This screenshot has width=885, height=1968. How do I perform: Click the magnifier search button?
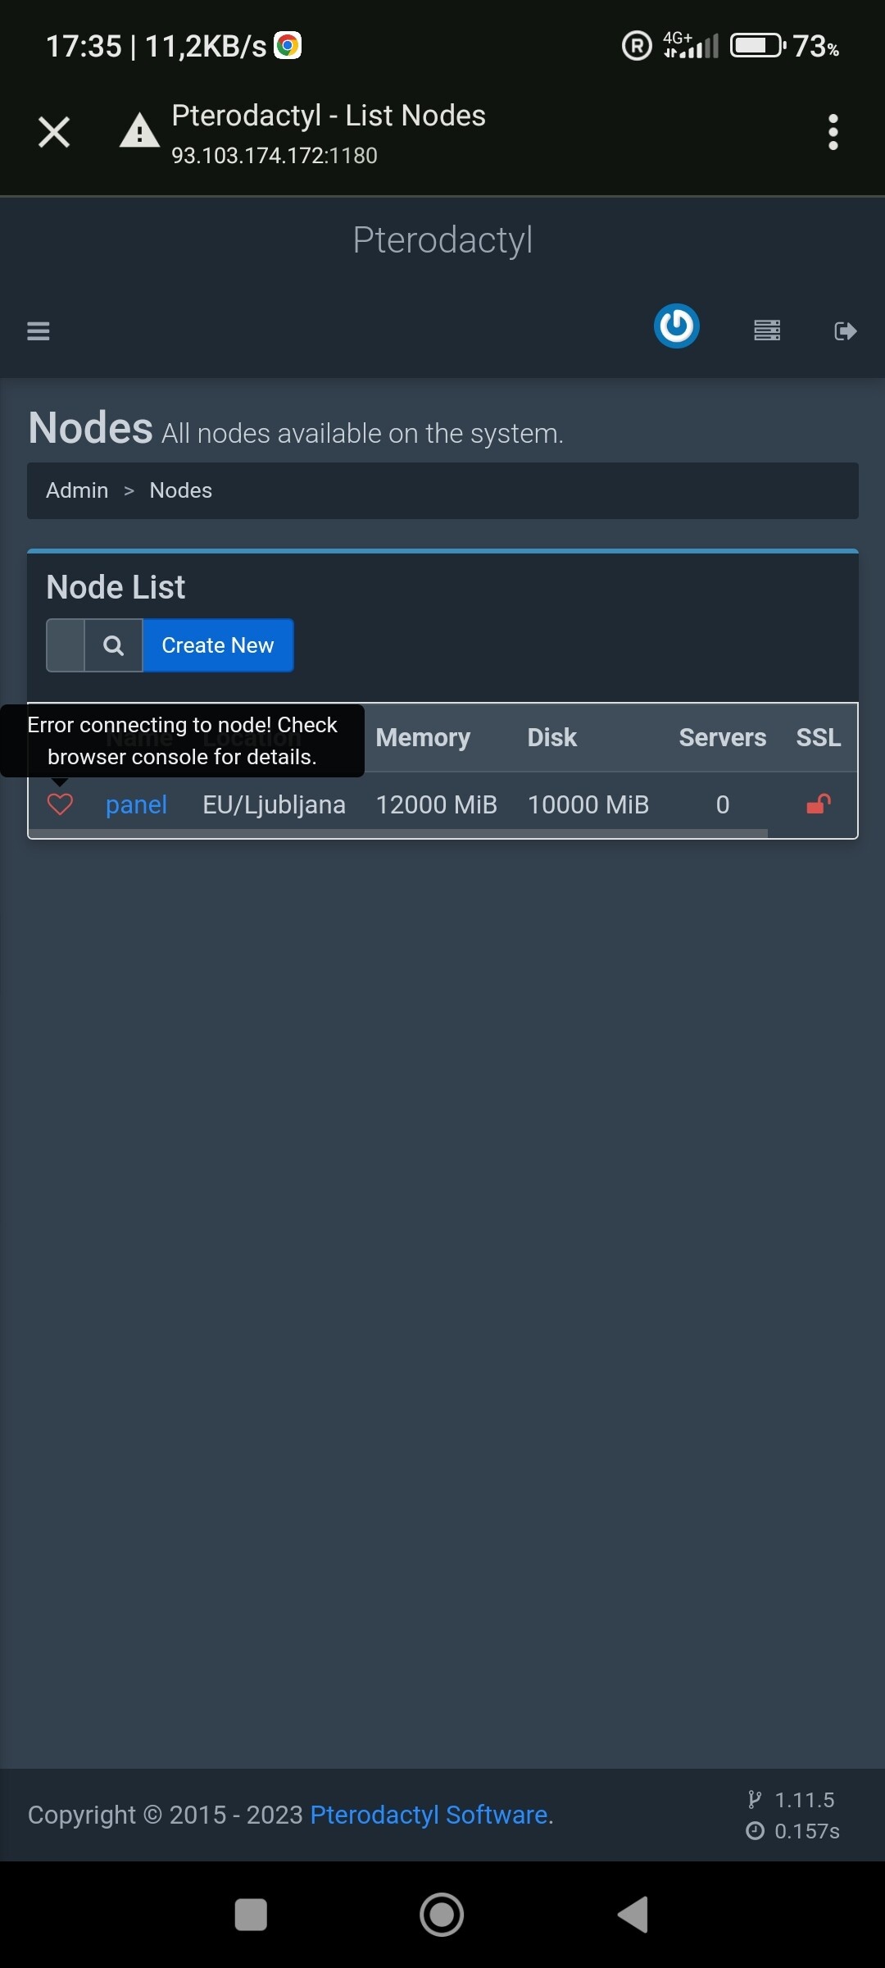coord(114,645)
